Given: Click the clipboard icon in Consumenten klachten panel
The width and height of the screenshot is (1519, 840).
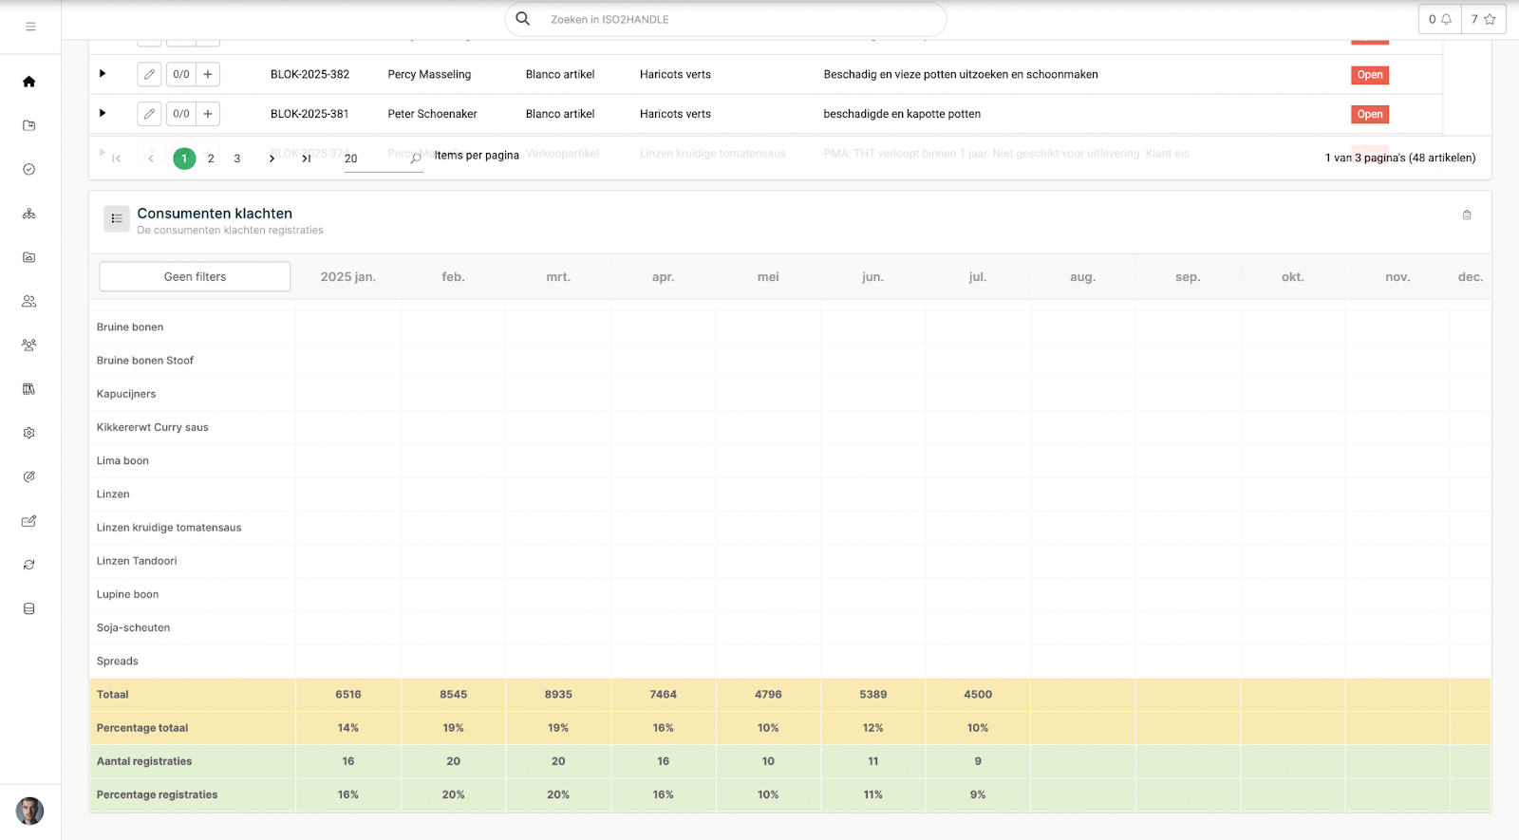Looking at the screenshot, I should point(1467,215).
